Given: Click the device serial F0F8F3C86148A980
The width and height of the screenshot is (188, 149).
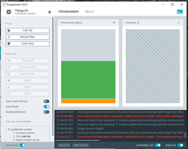Looking at the screenshot, I should click(x=25, y=14).
